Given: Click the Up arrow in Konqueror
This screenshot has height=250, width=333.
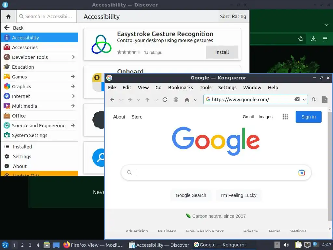Looking at the screenshot, I should (x=147, y=100).
